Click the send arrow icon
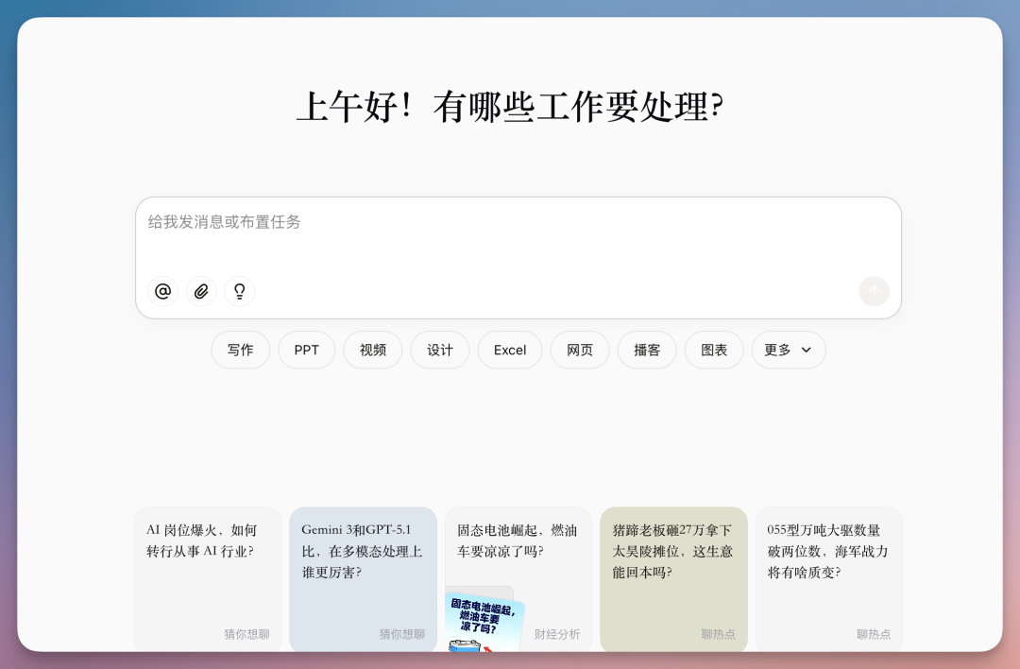This screenshot has height=669, width=1020. point(874,291)
